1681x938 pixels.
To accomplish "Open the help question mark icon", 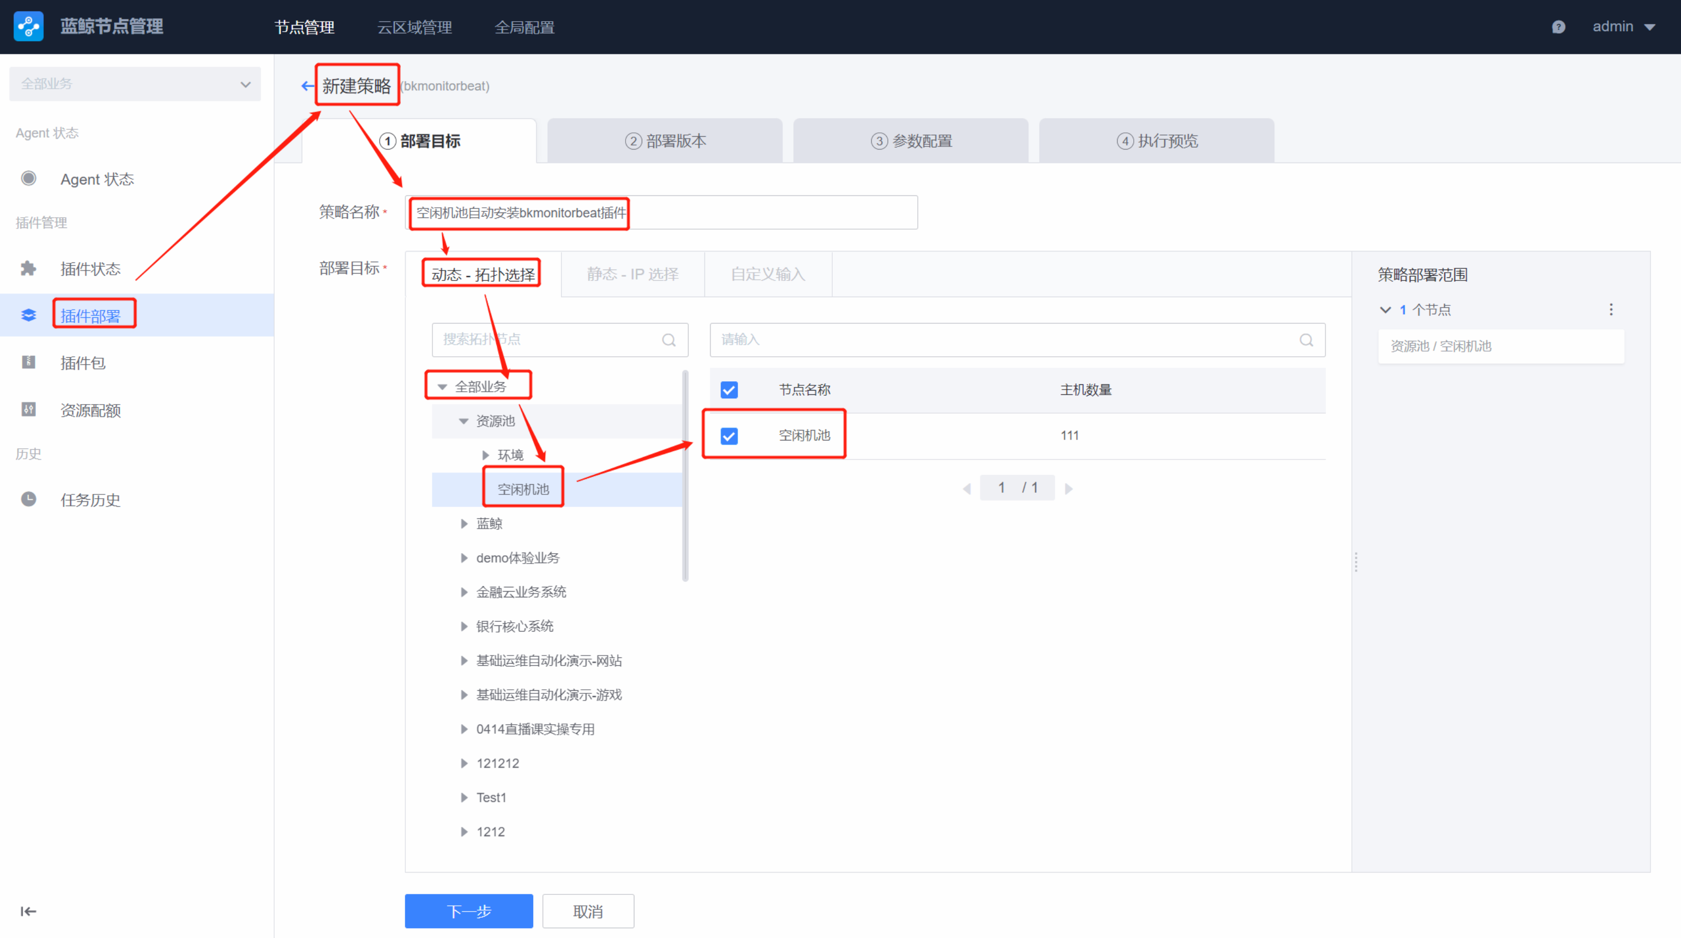I will [x=1558, y=27].
